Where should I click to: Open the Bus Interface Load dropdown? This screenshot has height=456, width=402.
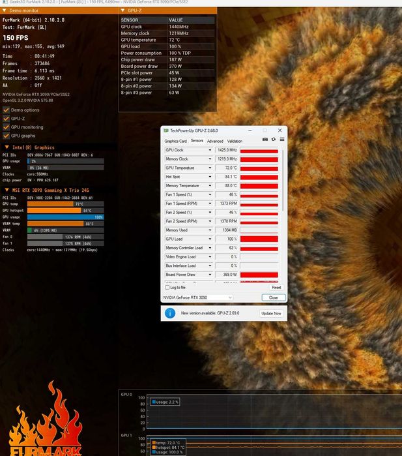click(x=210, y=266)
